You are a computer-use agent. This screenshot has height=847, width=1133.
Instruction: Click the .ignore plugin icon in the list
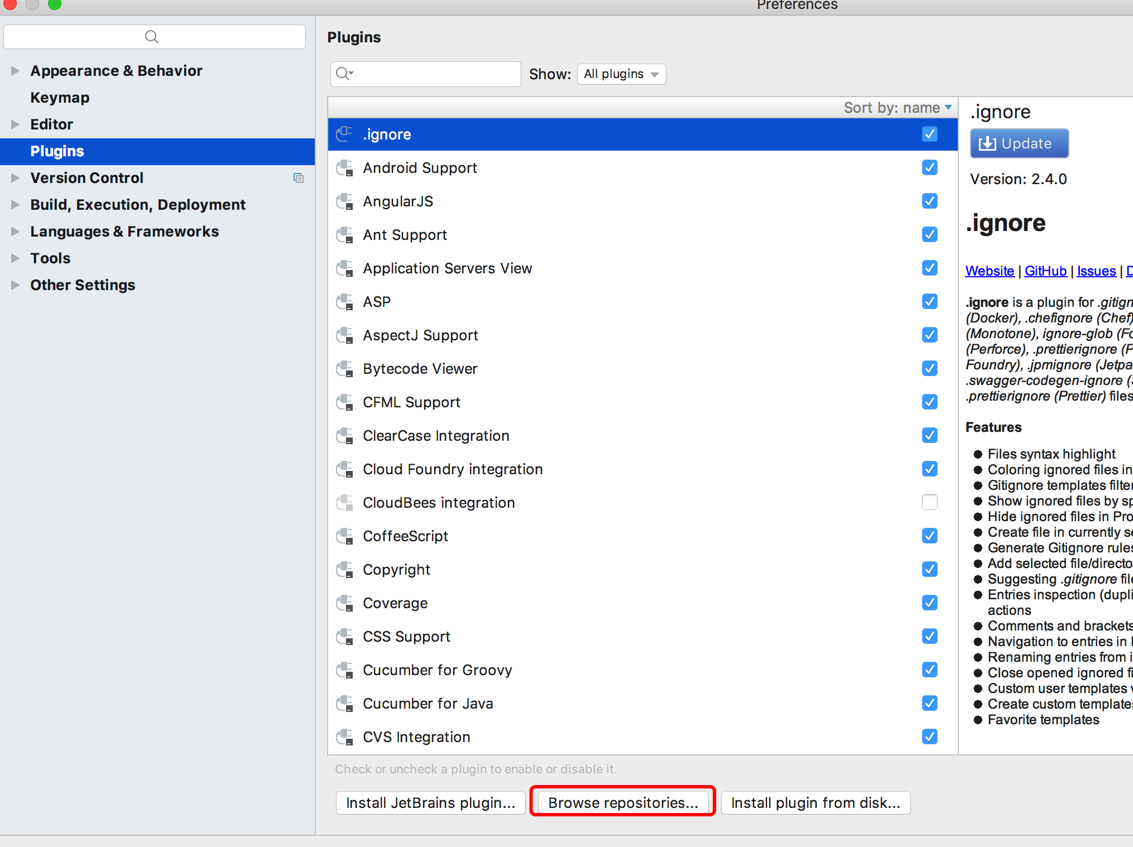pos(344,134)
